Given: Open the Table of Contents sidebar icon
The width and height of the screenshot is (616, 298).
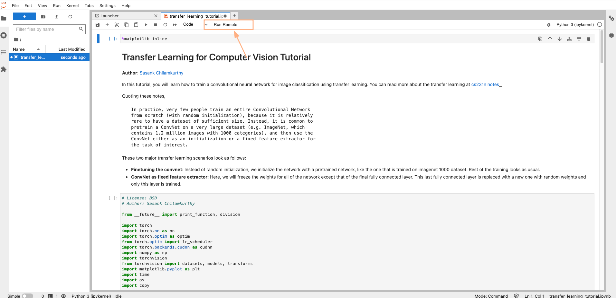Looking at the screenshot, I should coord(4,52).
